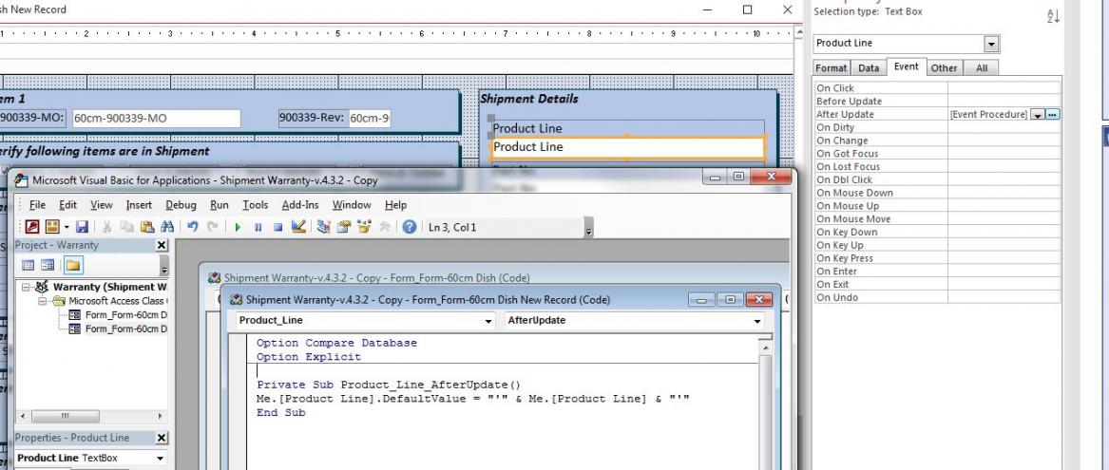The height and width of the screenshot is (470, 1109).
Task: Select the Product Line text box on form
Action: click(x=628, y=147)
